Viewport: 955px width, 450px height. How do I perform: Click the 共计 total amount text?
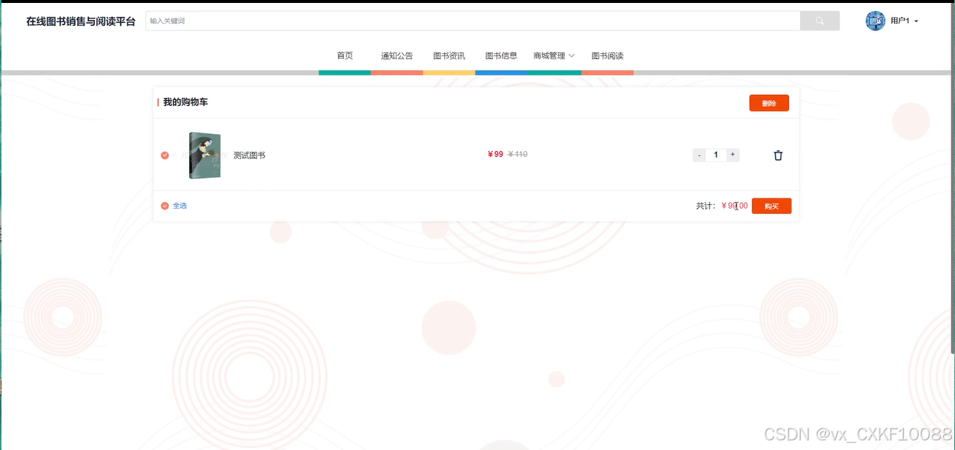click(x=721, y=206)
